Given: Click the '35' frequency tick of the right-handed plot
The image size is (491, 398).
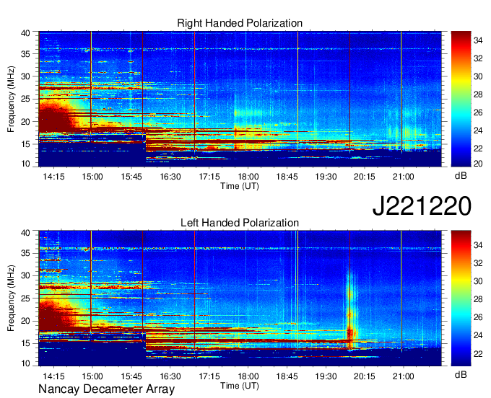Looking at the screenshot, I should [26, 54].
